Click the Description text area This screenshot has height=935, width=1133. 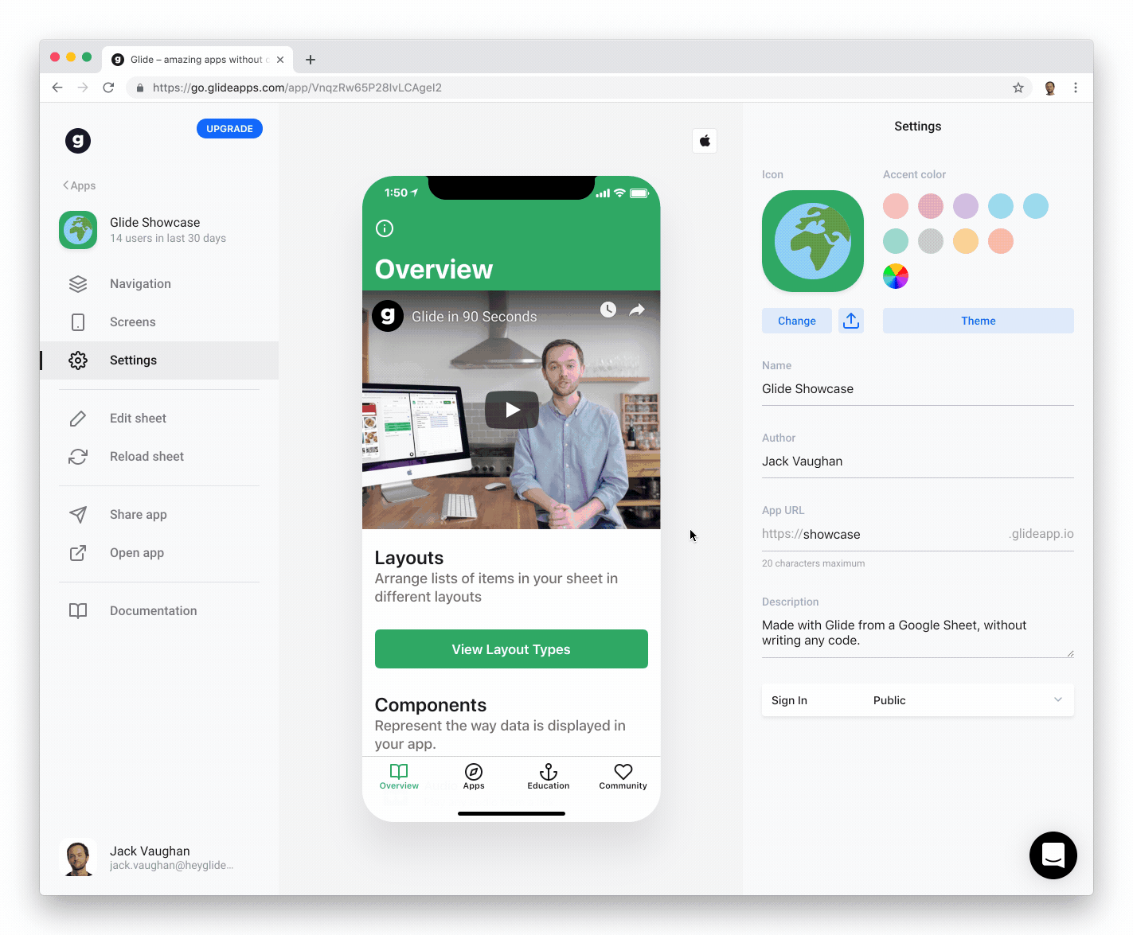(x=918, y=633)
